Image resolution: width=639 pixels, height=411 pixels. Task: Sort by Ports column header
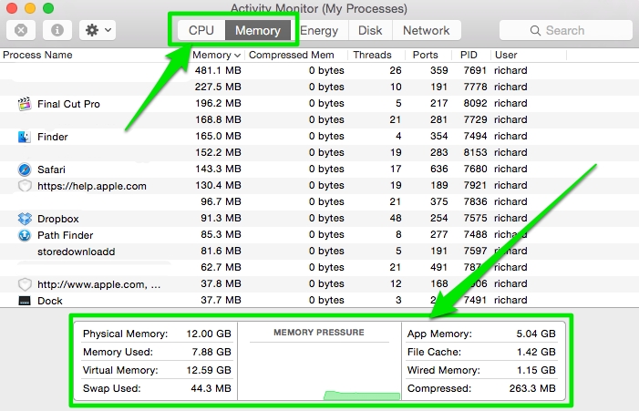pos(425,55)
